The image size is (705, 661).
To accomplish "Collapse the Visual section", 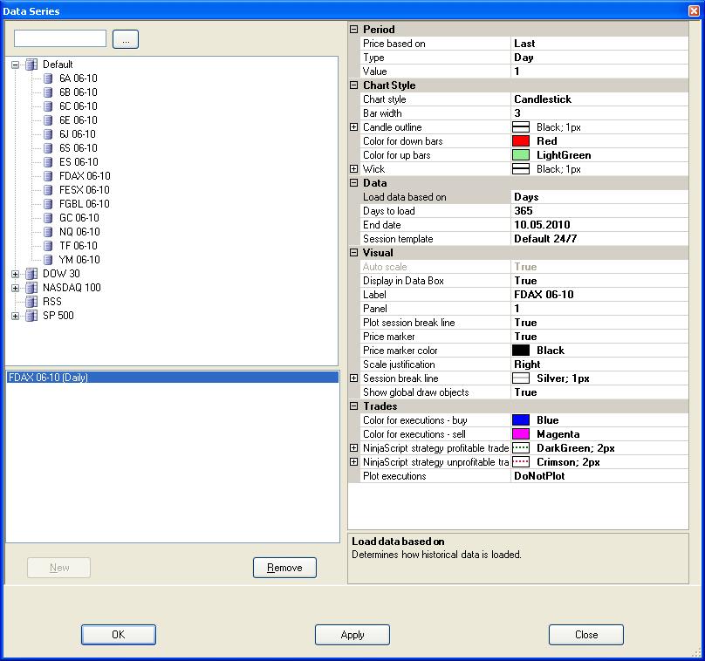I will click(x=354, y=253).
